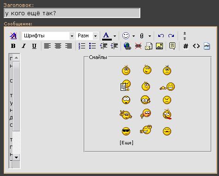Image resolution: width=219 pixels, height=176 pixels.
Task: Increase editor height with down arrows
Action: (x=184, y=38)
